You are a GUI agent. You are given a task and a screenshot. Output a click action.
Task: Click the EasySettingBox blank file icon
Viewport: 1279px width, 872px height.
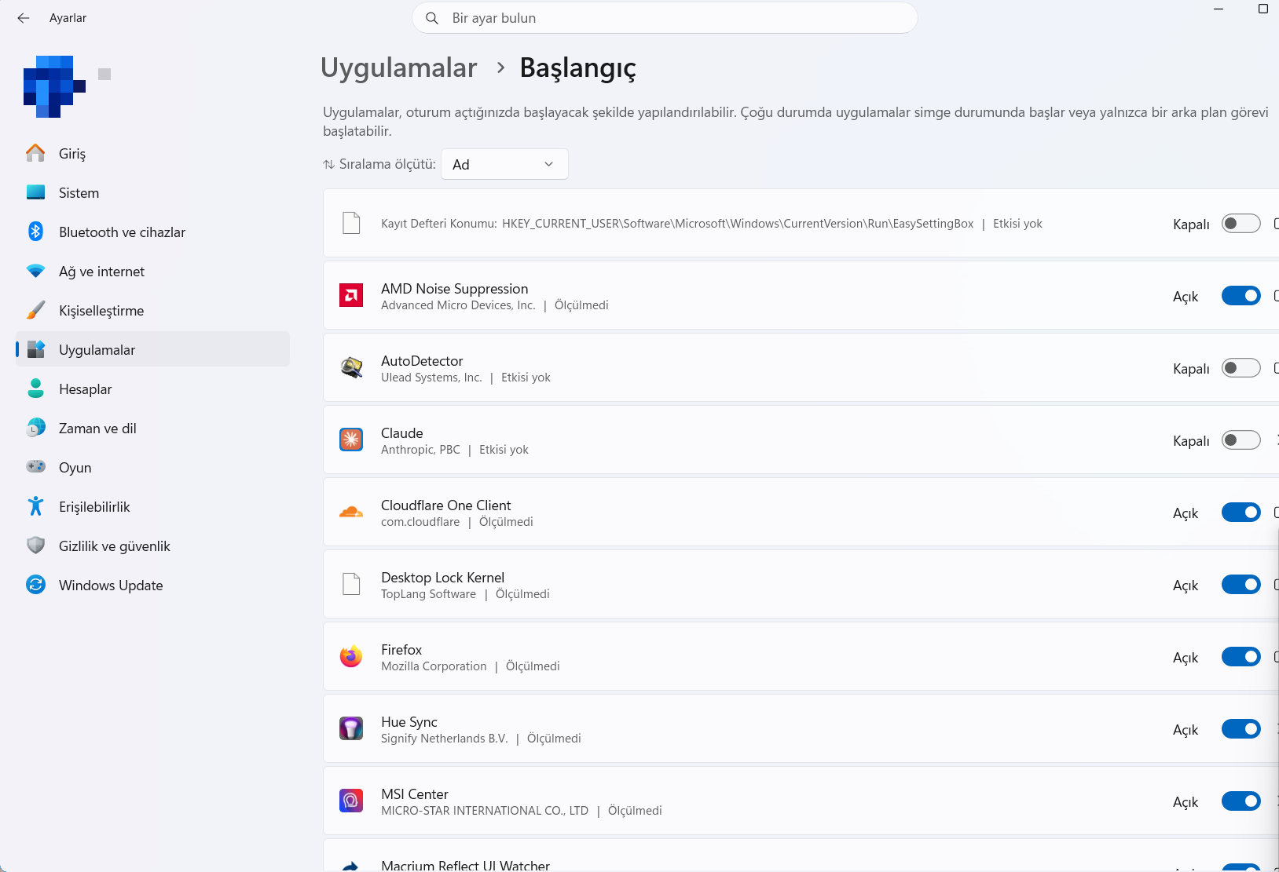[x=351, y=223]
